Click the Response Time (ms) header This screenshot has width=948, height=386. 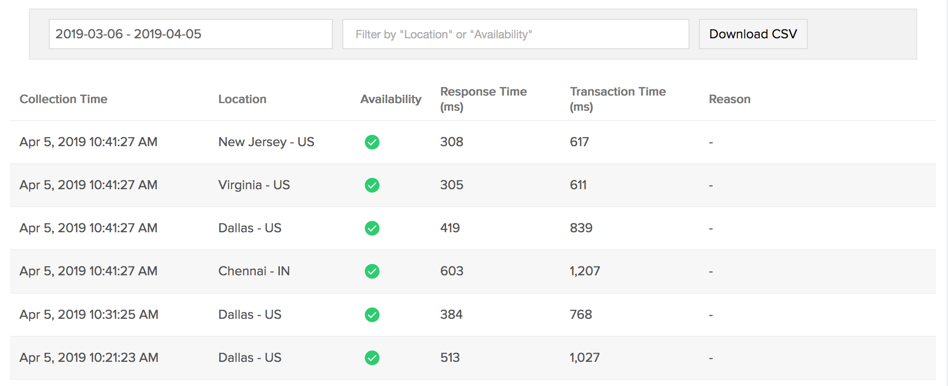[483, 98]
